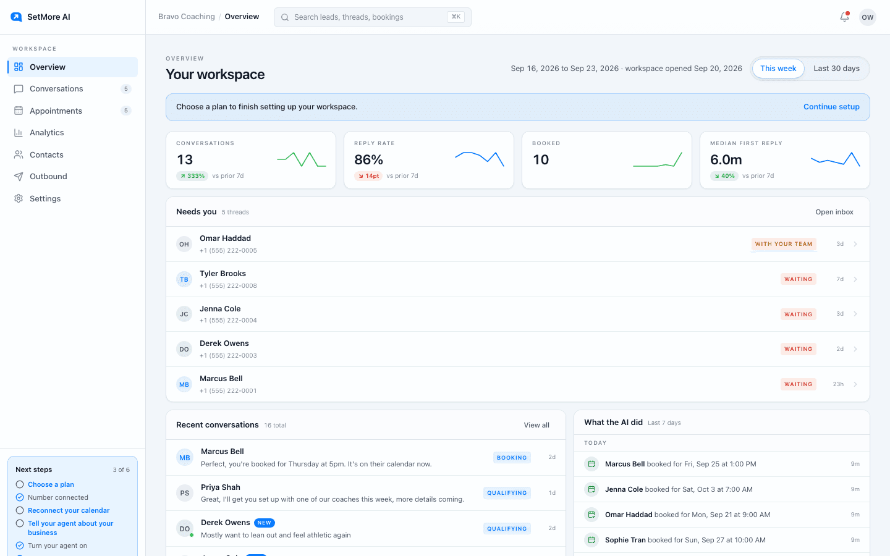The image size is (890, 556).
Task: Focus the Search leads, threads, bookings field
Action: [x=373, y=17]
